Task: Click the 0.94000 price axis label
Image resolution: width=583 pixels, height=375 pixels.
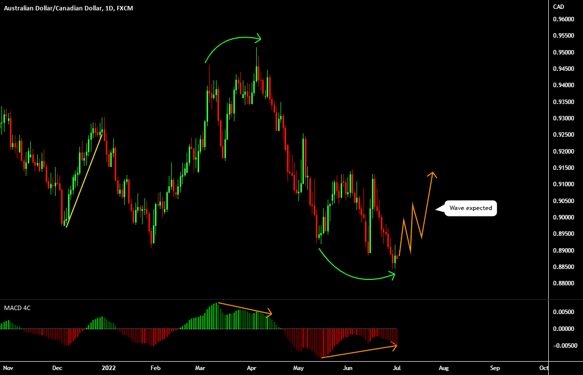Action: click(x=564, y=85)
